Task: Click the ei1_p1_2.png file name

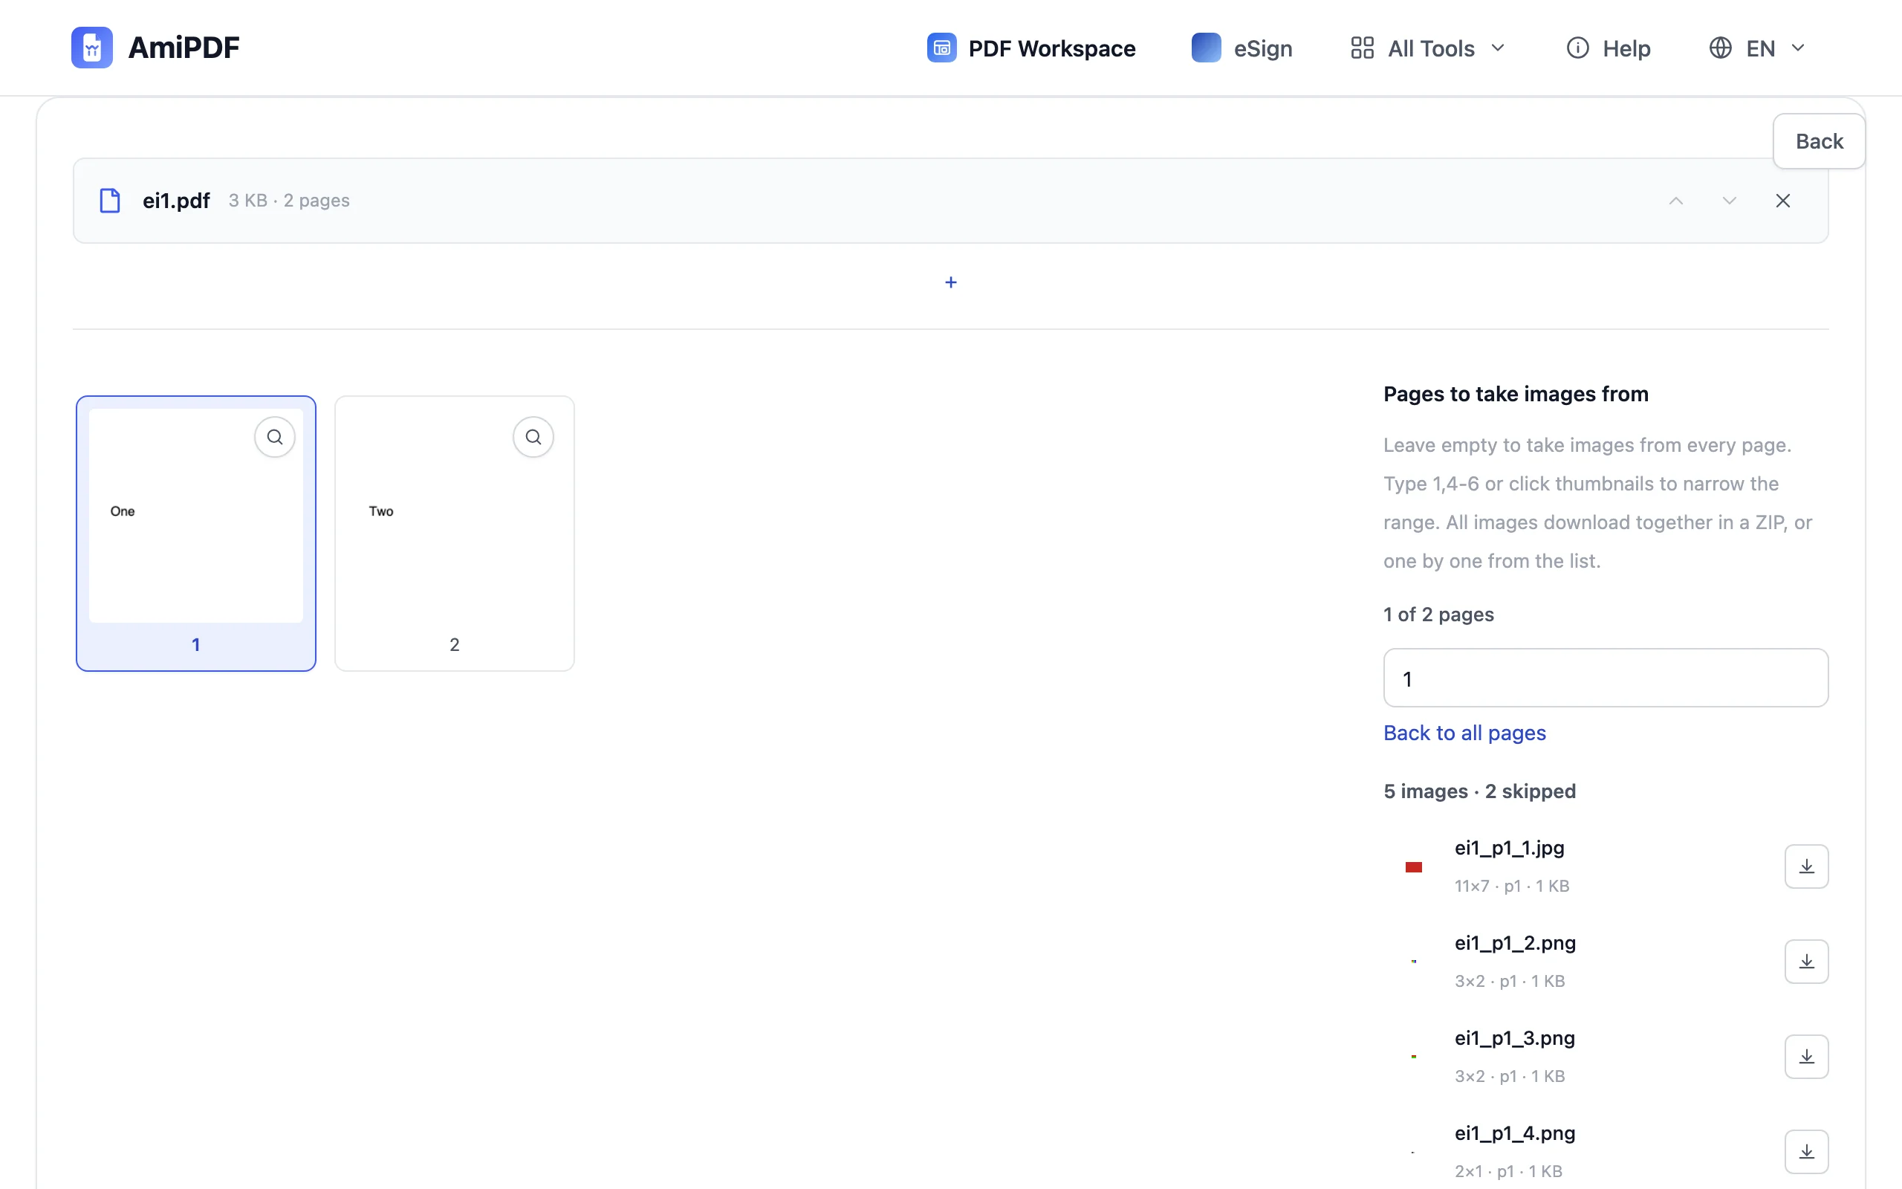Action: click(x=1514, y=943)
